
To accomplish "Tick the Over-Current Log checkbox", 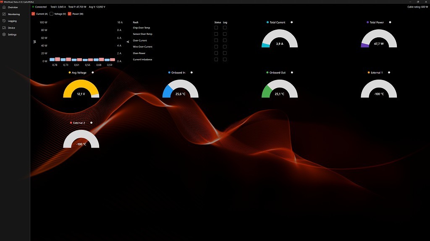I will pos(225,40).
